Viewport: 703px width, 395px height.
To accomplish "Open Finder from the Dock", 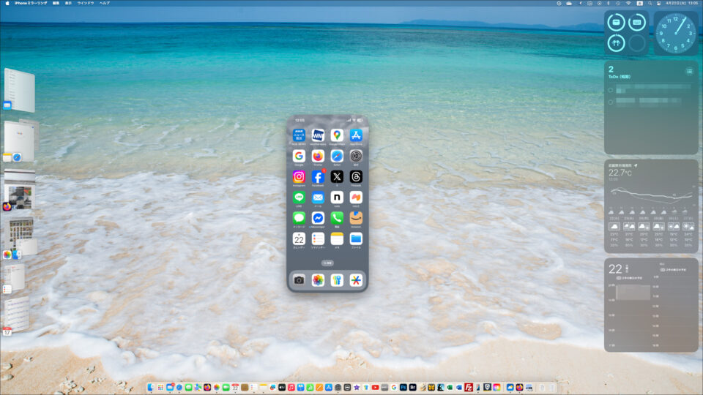I will click(x=151, y=388).
